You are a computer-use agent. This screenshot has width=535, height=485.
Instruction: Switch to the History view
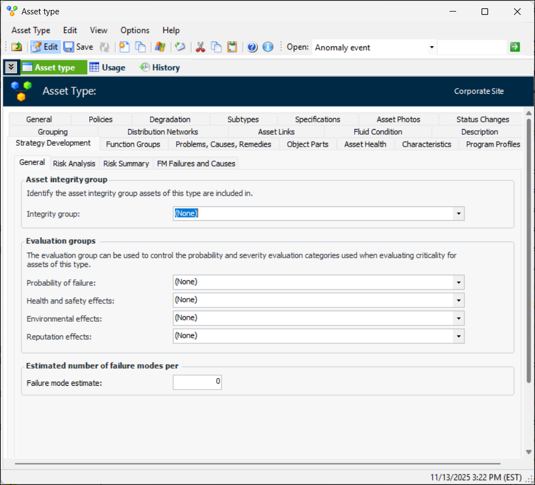(x=160, y=67)
